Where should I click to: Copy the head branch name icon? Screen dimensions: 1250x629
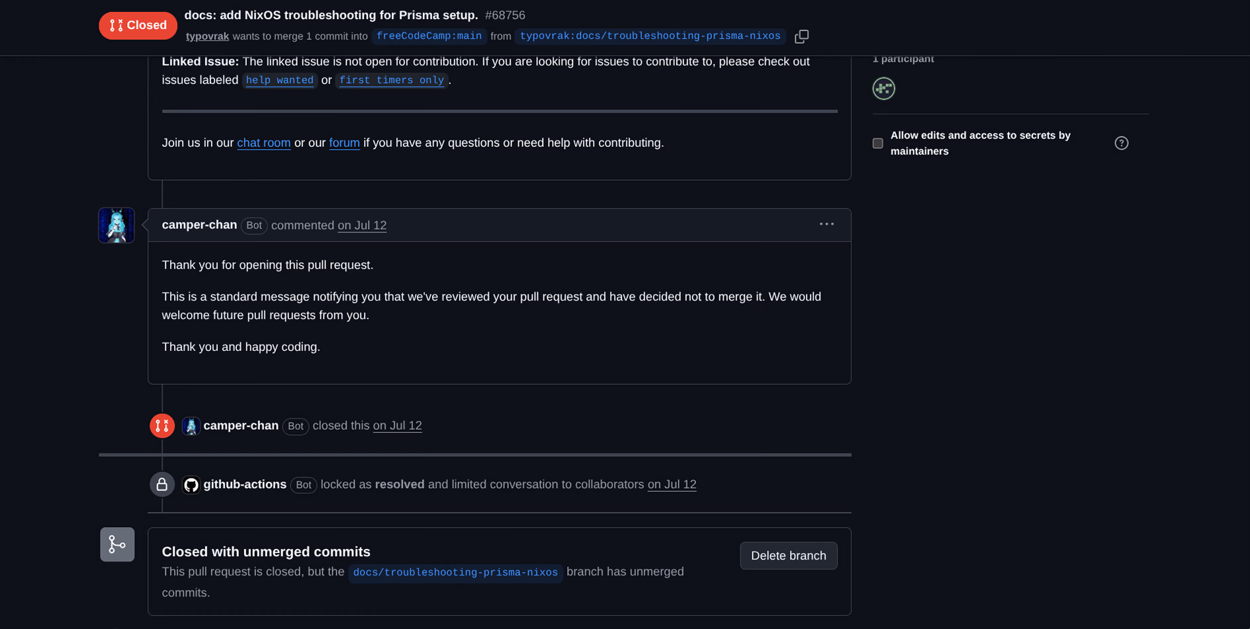(801, 36)
